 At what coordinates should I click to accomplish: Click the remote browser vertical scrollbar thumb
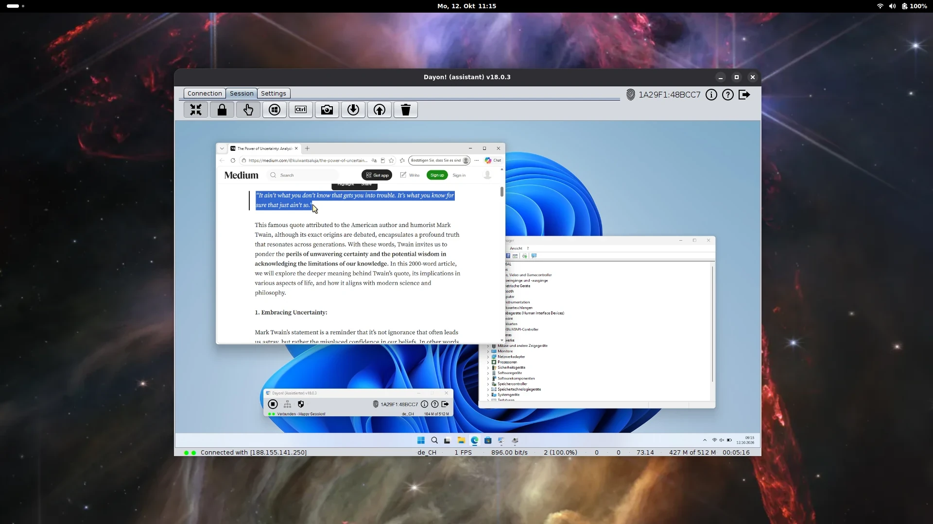pyautogui.click(x=502, y=192)
